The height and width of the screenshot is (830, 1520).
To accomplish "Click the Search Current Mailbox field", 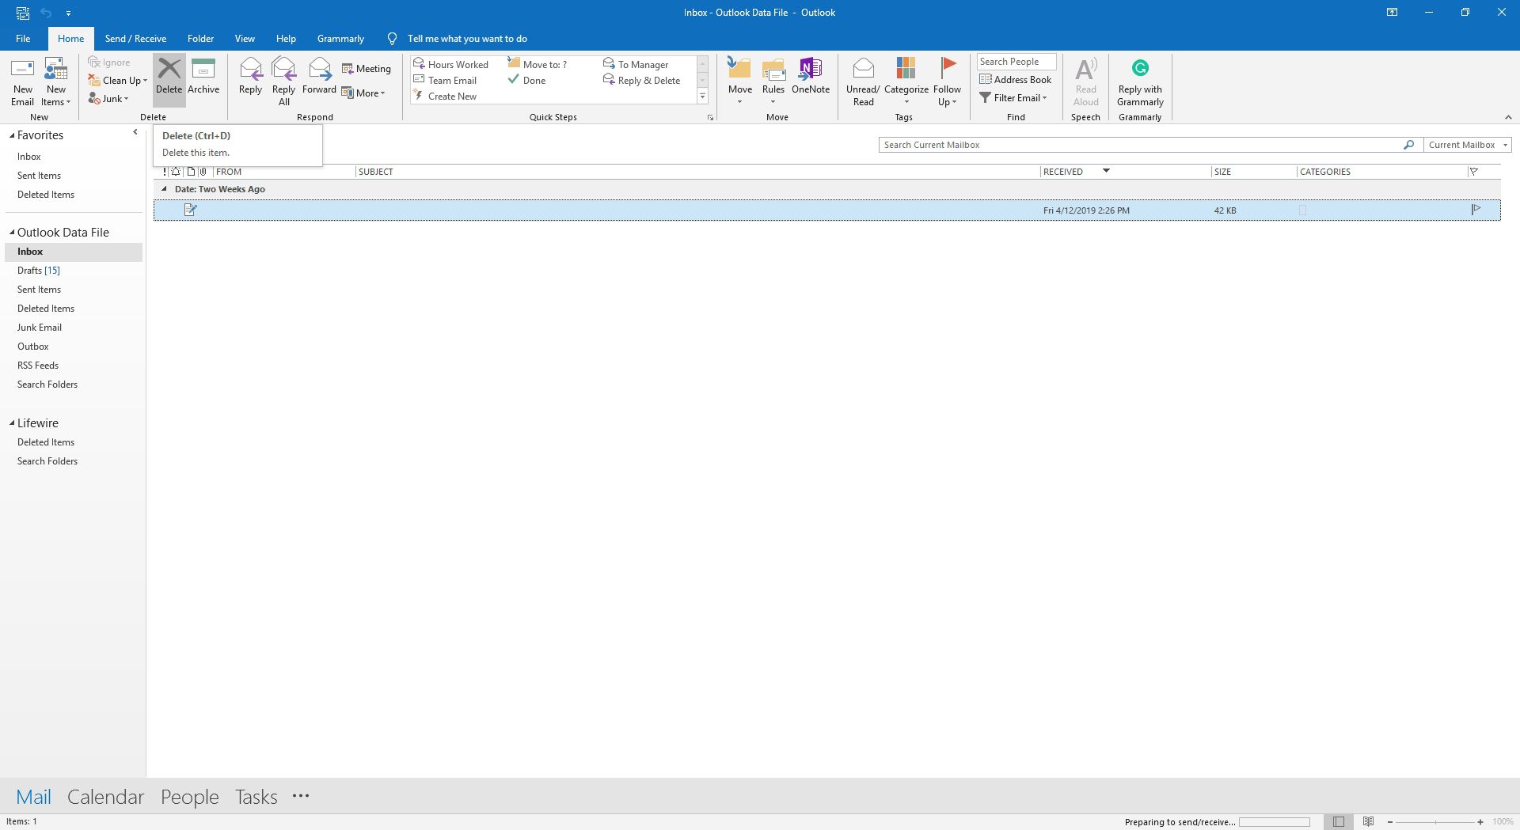I will point(1140,145).
